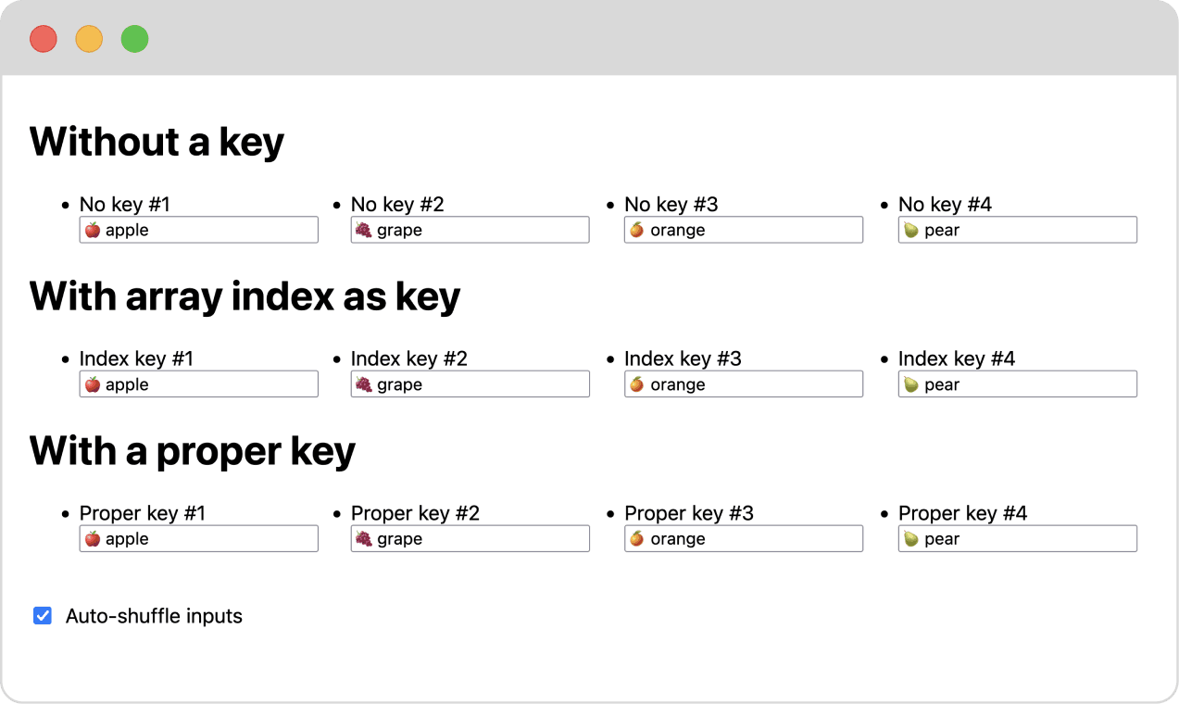
Task: Select the orange input under Proper key #3
Action: [743, 539]
